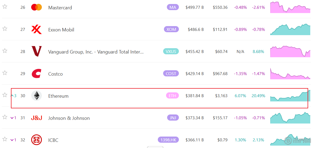The width and height of the screenshot is (314, 148).
Task: Click the Mastercard logo icon
Action: pyautogui.click(x=37, y=7)
